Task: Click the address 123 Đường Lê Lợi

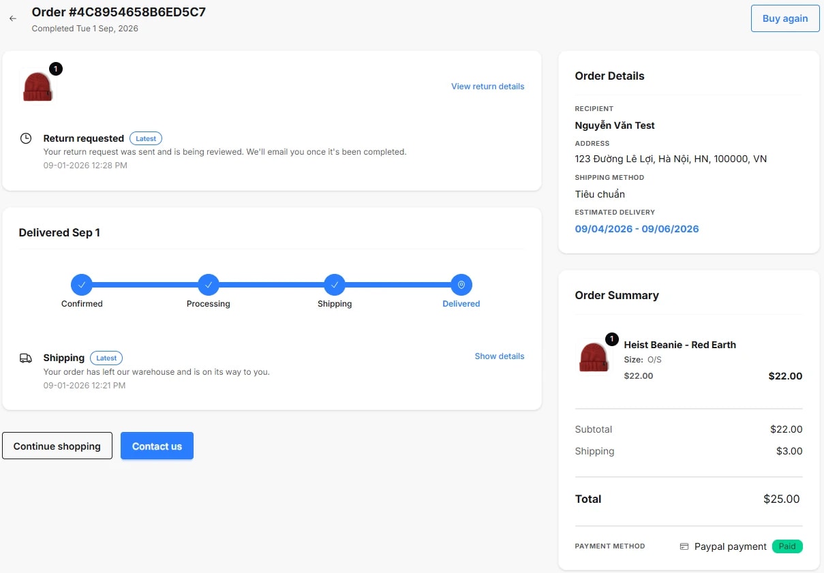Action: (x=671, y=159)
